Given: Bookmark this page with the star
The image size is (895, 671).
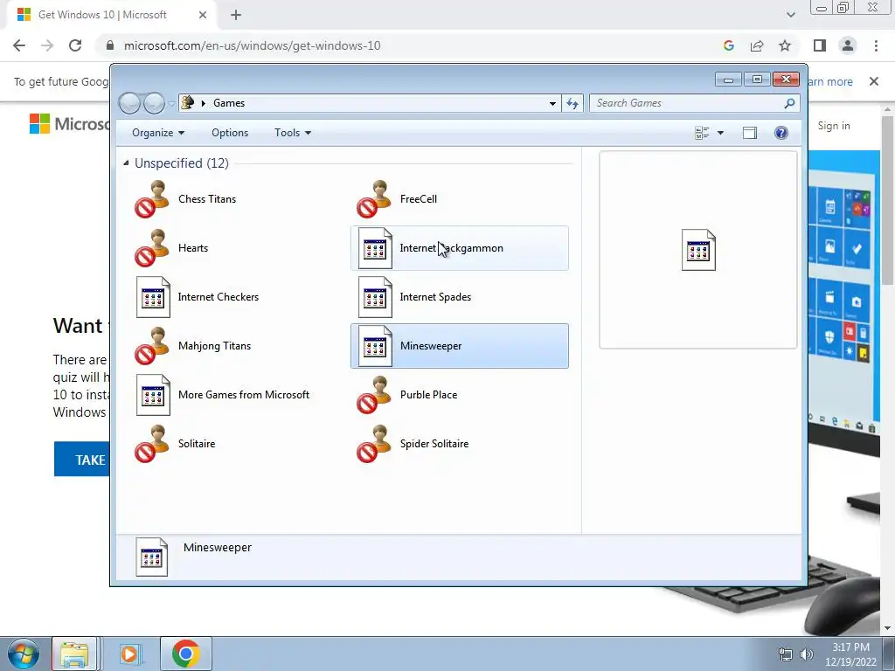Looking at the screenshot, I should point(785,45).
